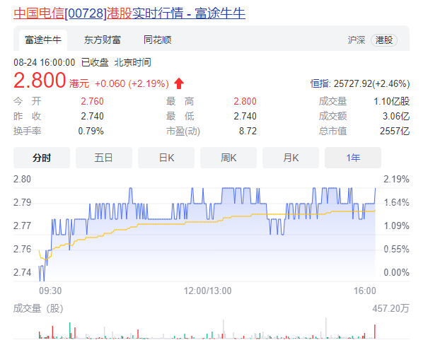Click the 今开 value 2.760
This screenshot has height=345, width=428.
coord(92,102)
